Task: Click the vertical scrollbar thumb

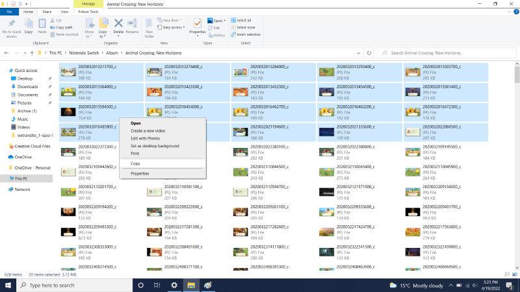Action: click(x=517, y=74)
